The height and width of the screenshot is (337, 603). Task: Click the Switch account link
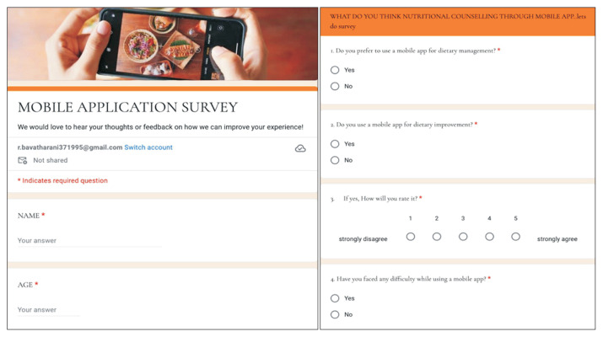[x=148, y=147]
